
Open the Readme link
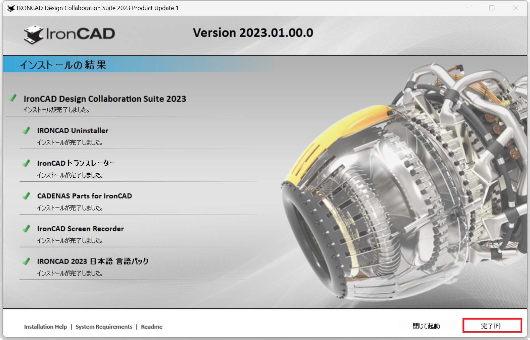pyautogui.click(x=151, y=327)
